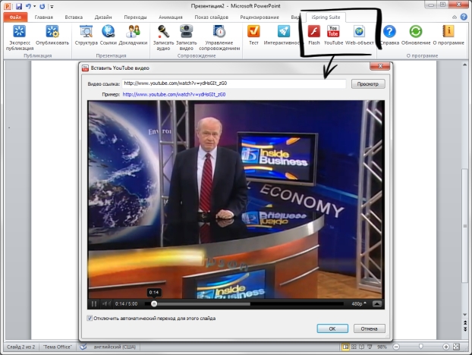The image size is (472, 355).
Task: Switch to slide sorter view
Action: click(354, 347)
